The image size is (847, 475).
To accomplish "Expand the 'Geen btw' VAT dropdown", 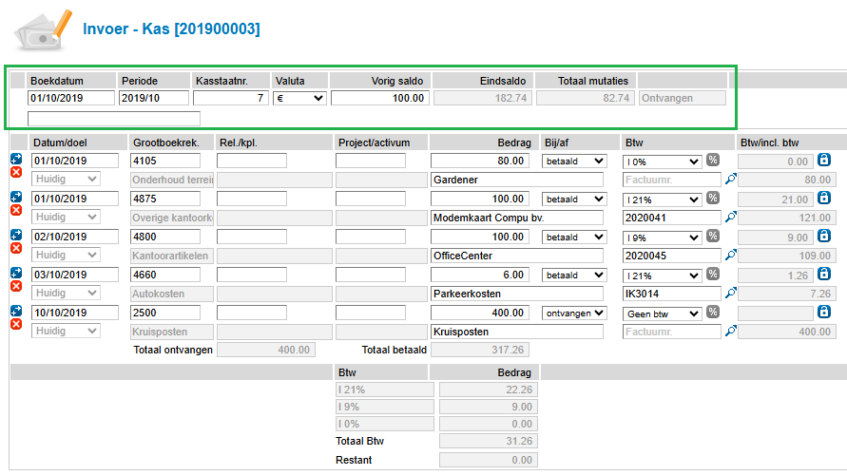I will tap(663, 313).
